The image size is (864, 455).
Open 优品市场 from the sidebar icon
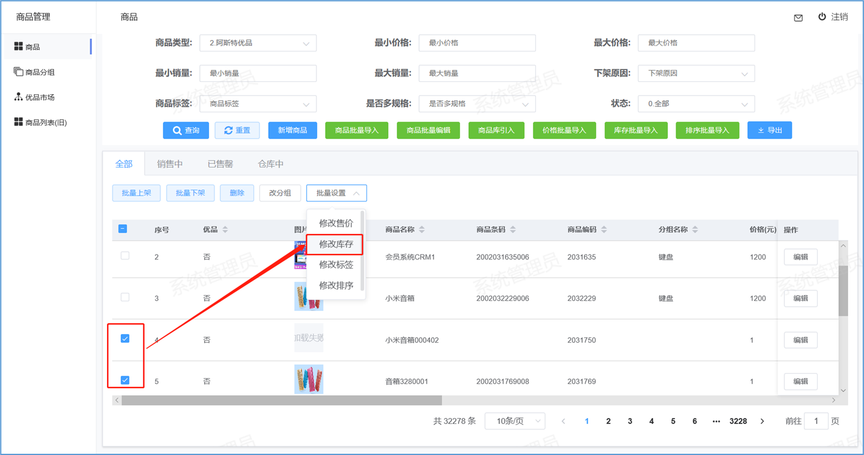pyautogui.click(x=18, y=97)
